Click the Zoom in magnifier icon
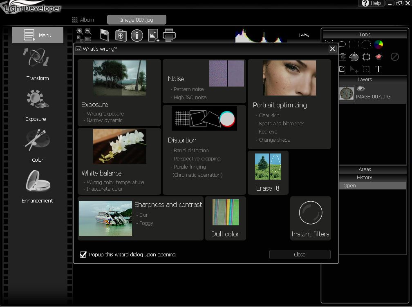 point(79,30)
